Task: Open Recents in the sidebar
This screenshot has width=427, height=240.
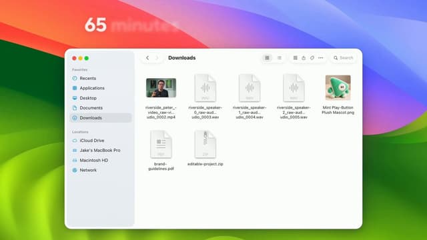Action: click(x=101, y=78)
